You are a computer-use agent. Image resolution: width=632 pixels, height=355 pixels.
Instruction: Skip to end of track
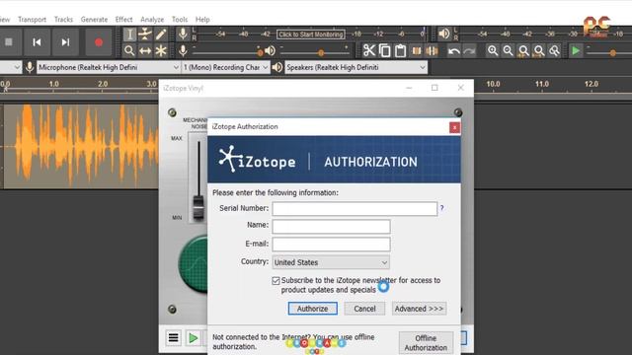pos(65,41)
